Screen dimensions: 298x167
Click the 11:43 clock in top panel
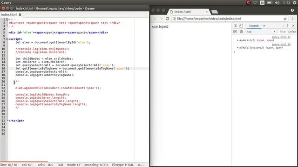pos(286,3)
